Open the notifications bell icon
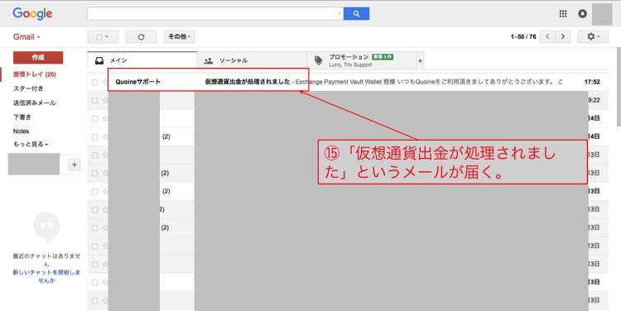 click(x=582, y=14)
